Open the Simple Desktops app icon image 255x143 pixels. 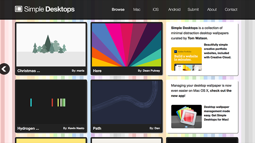coord(186,116)
